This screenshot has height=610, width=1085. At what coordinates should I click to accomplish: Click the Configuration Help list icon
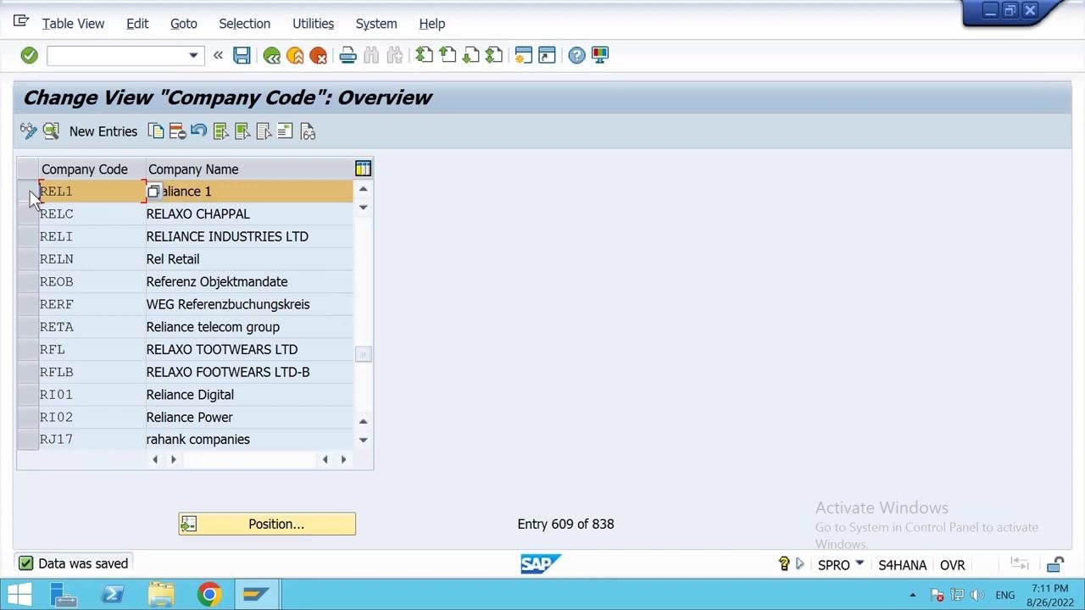[x=285, y=131]
